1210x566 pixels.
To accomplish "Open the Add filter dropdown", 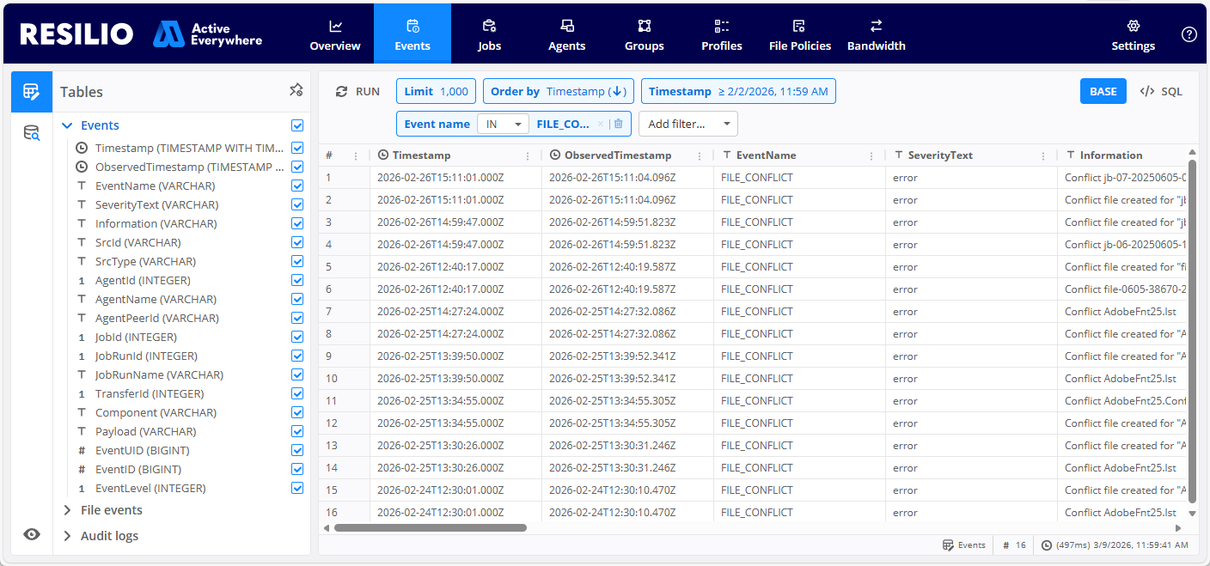I will click(688, 124).
